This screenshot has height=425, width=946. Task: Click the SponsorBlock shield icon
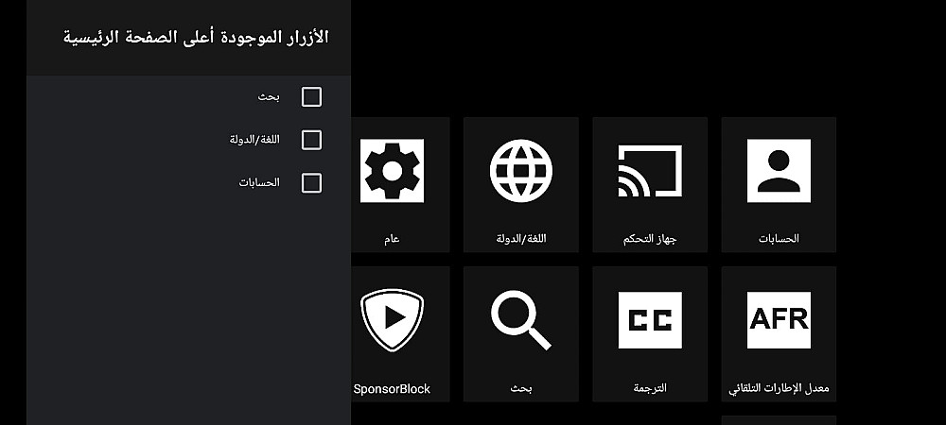click(392, 319)
